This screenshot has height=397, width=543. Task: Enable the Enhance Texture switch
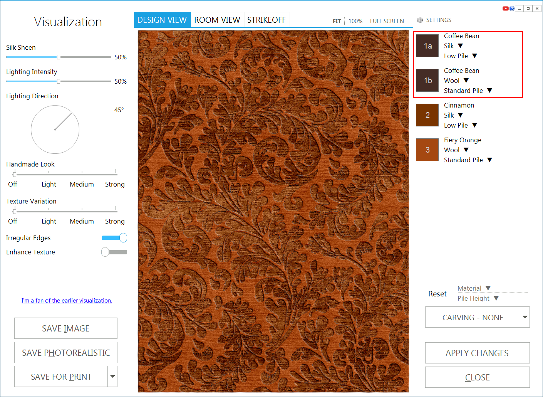pos(114,252)
